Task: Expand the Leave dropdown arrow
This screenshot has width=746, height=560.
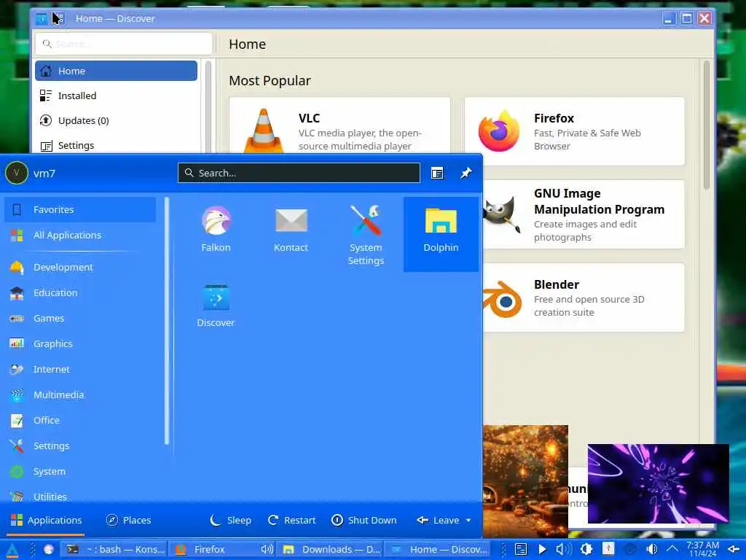Action: coord(468,520)
